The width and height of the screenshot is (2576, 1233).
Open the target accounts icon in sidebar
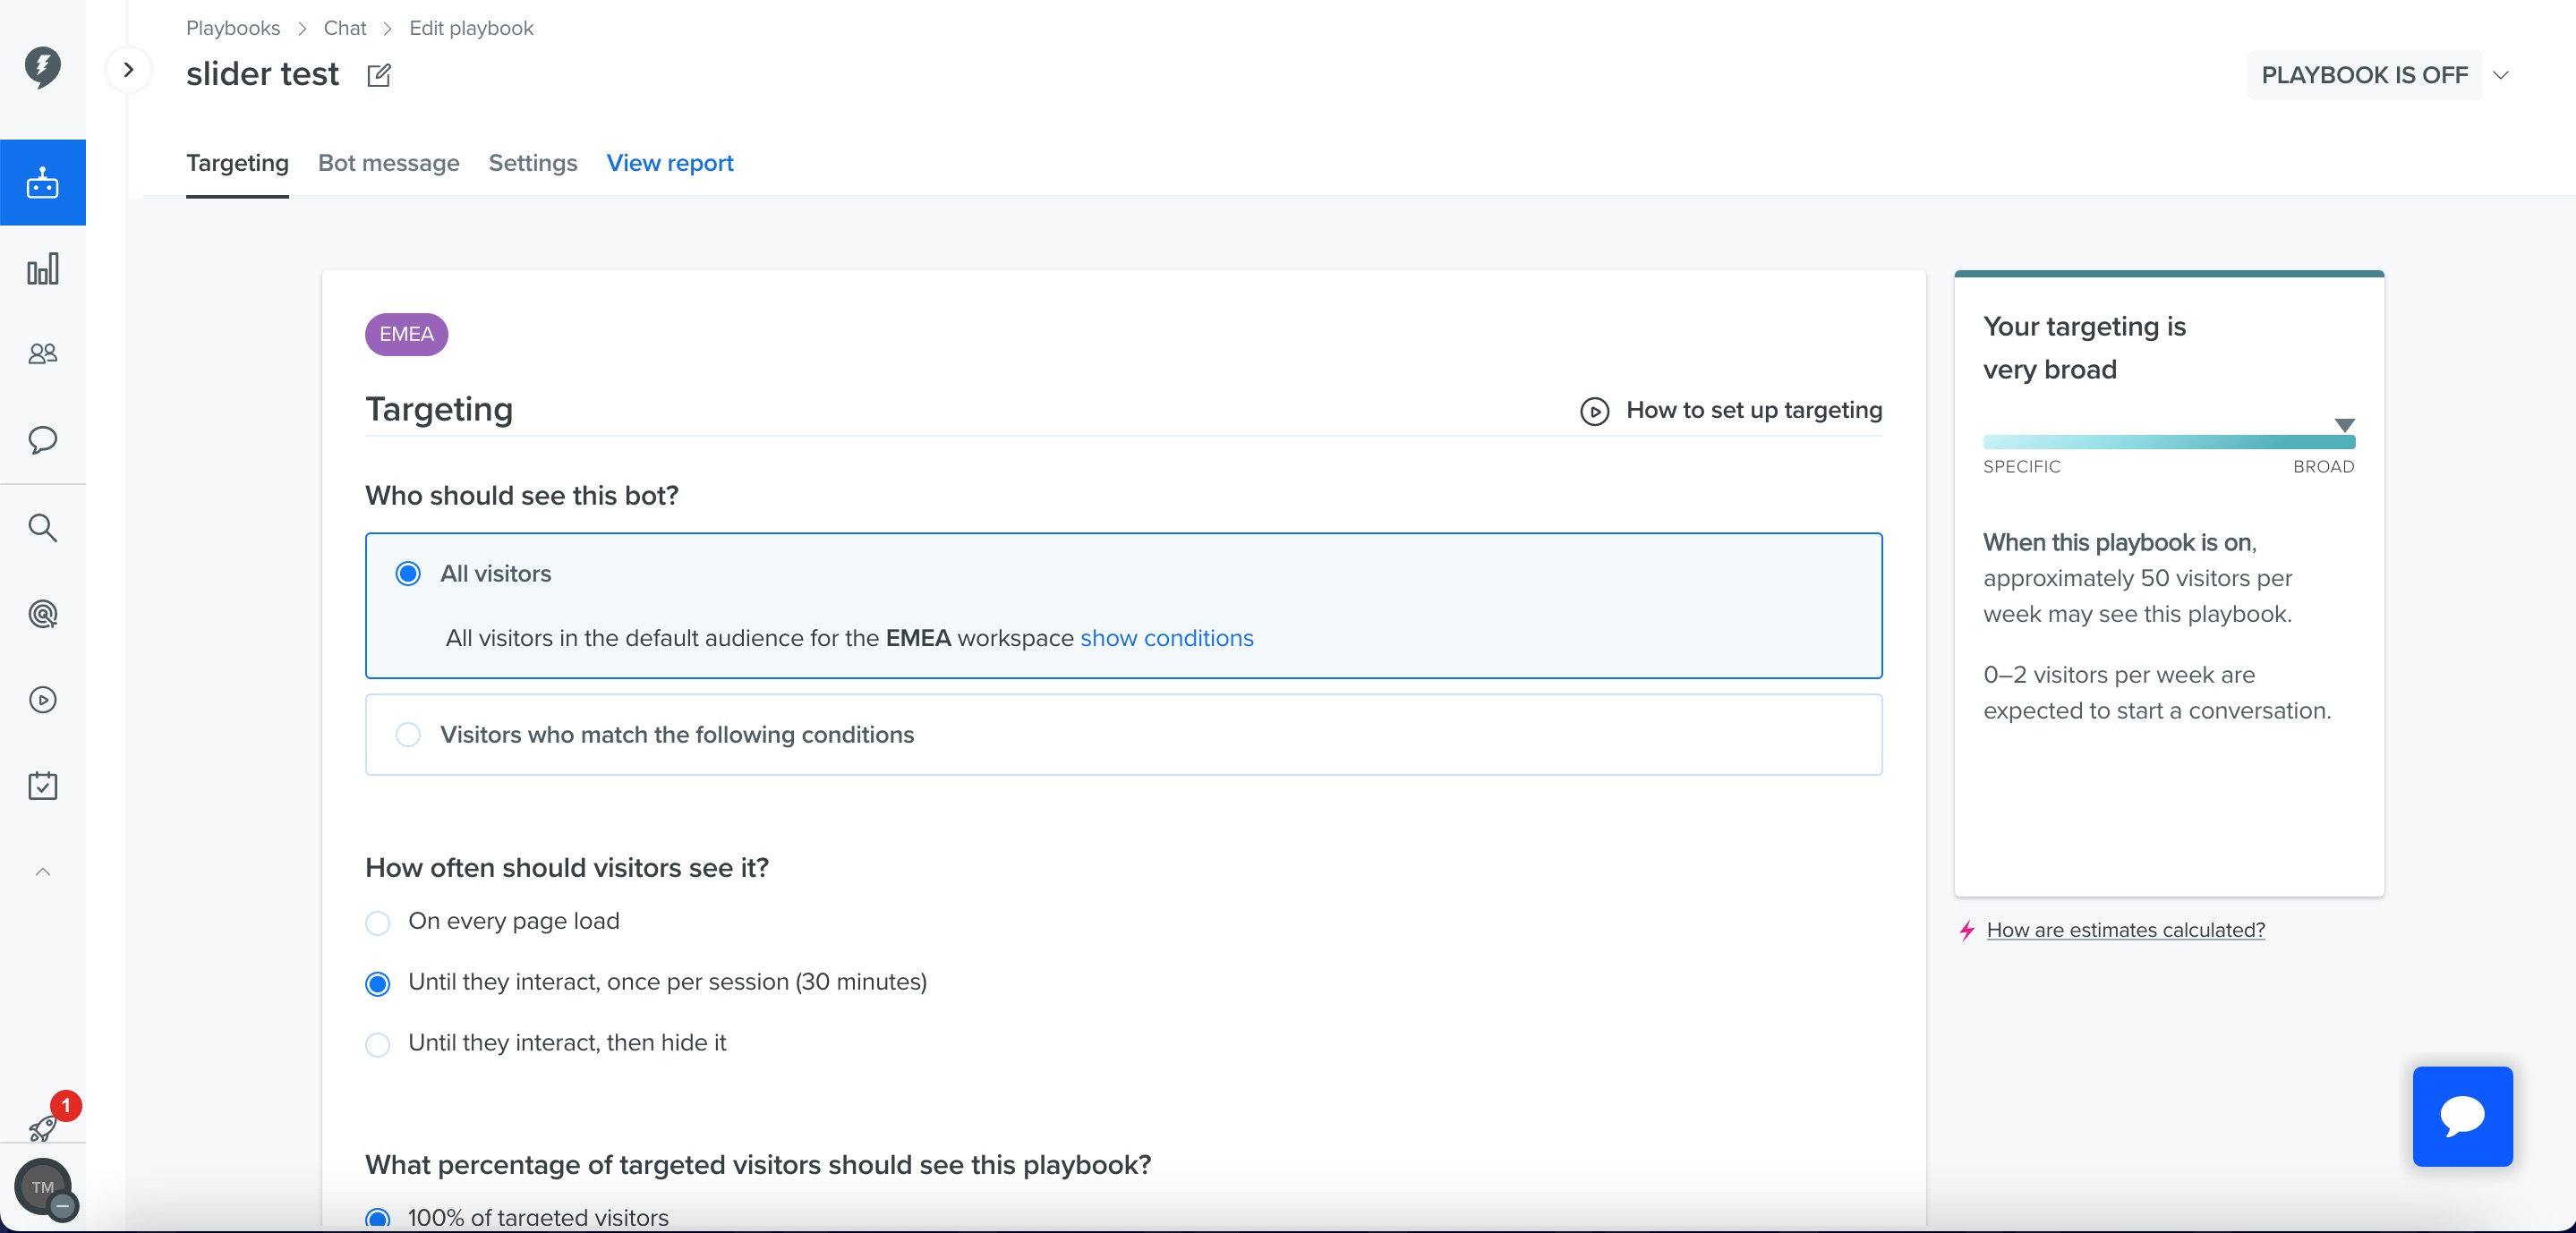click(42, 613)
